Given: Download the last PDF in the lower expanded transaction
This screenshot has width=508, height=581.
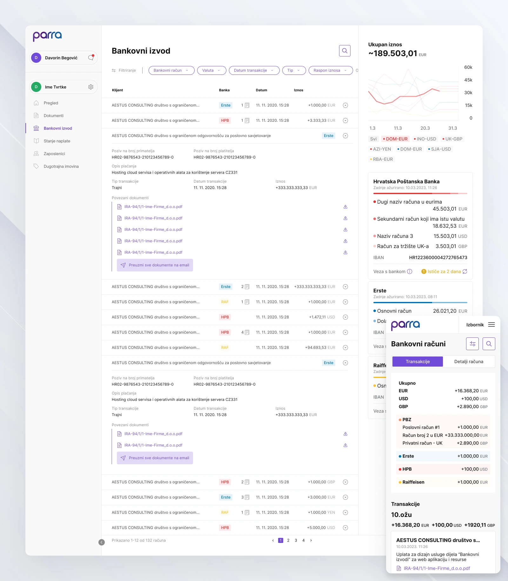Looking at the screenshot, I should pyautogui.click(x=345, y=445).
